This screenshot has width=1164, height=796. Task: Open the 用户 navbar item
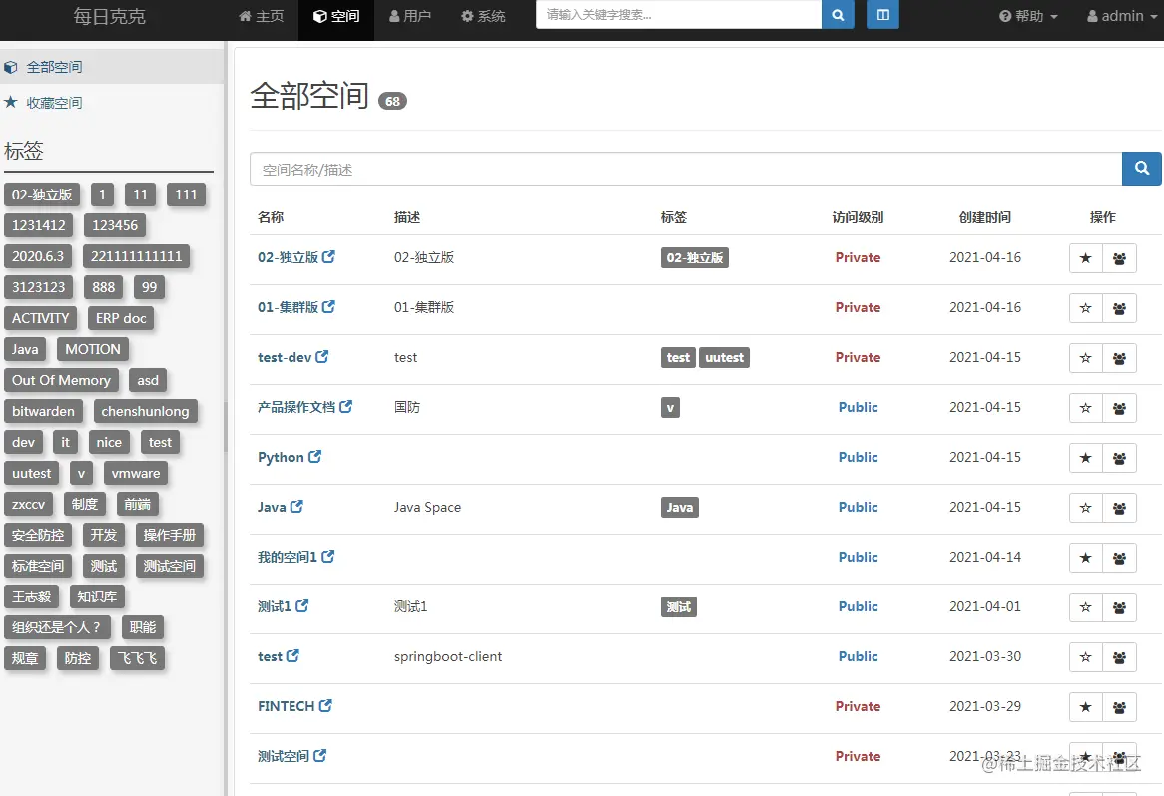coord(410,16)
